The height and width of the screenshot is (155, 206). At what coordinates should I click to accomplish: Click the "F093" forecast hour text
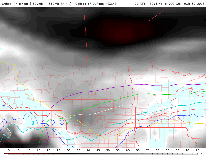click(153, 4)
